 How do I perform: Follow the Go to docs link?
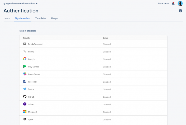click(x=163, y=4)
